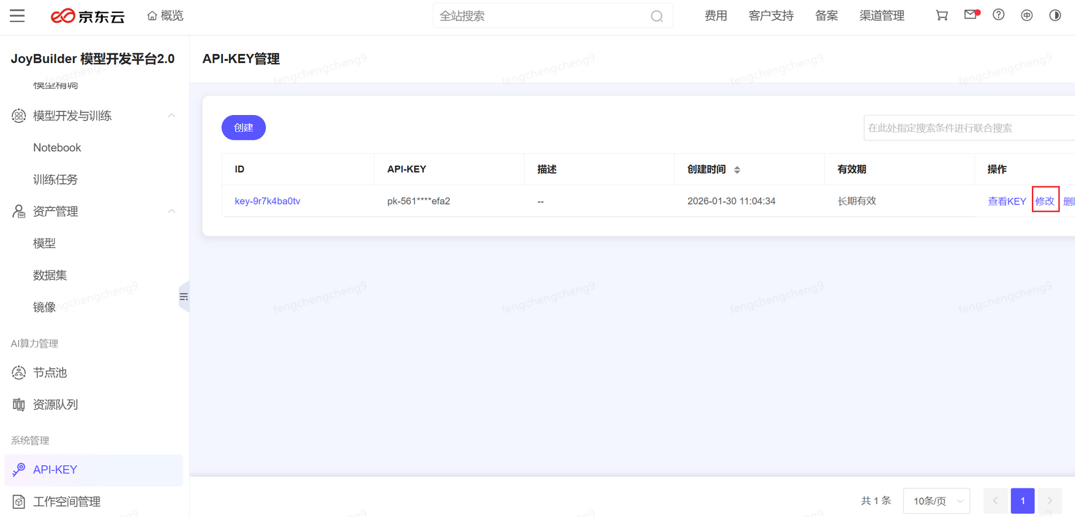The image size is (1075, 517).
Task: Click 查看KEY for key-9r7k4ba0tv
Action: click(1007, 201)
